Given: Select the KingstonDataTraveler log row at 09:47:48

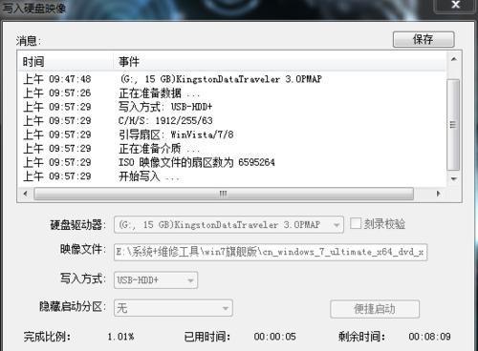Looking at the screenshot, I should point(232,79).
